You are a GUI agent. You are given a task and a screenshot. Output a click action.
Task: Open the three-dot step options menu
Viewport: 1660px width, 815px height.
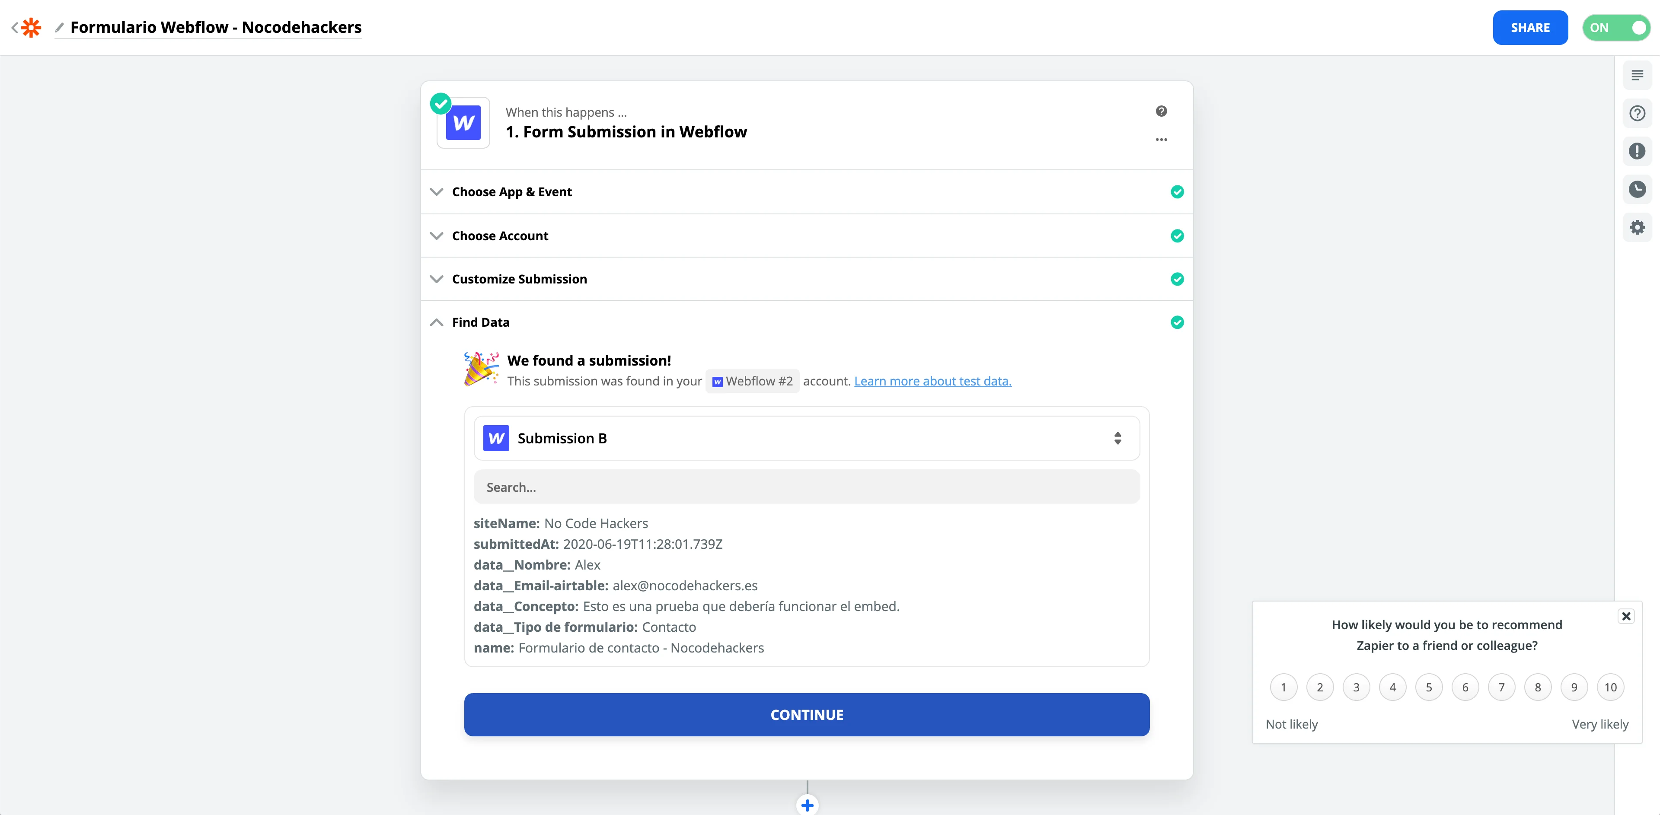click(x=1161, y=140)
